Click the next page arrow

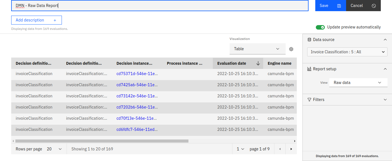tap(291, 149)
